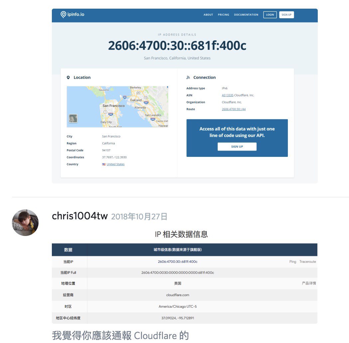This screenshot has height=343, width=349.
Task: Open the chris1004tw username link
Action: coord(80,216)
